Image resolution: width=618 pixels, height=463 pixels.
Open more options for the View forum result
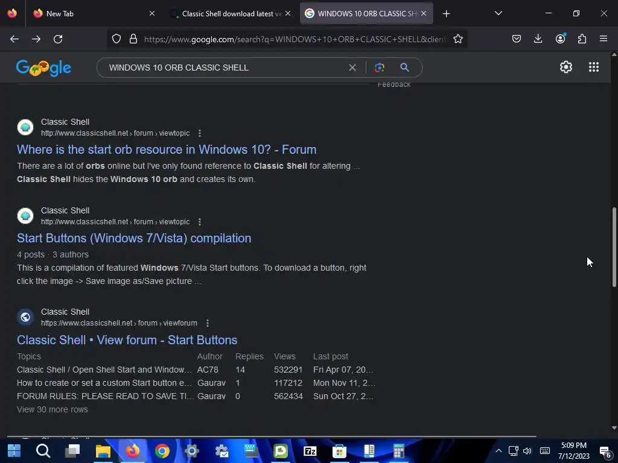pos(208,323)
